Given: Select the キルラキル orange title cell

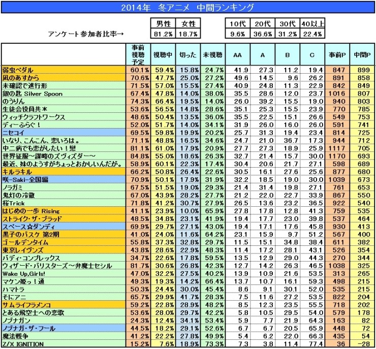Looking at the screenshot, I should tap(64, 172).
